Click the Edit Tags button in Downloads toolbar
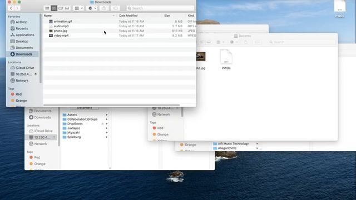 [115, 8]
